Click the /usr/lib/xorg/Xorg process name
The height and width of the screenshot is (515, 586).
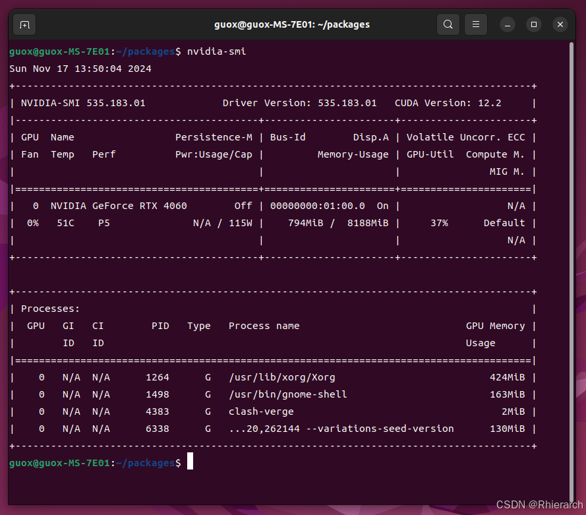281,377
